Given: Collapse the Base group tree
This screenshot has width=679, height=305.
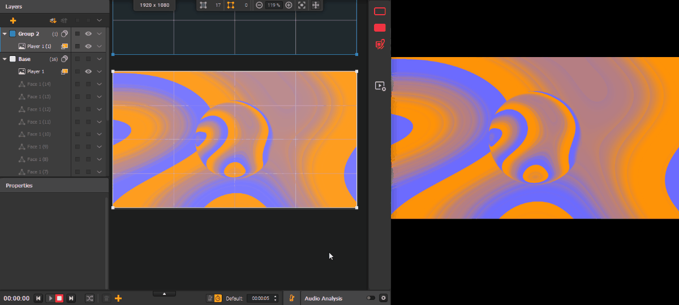Looking at the screenshot, I should coord(5,59).
